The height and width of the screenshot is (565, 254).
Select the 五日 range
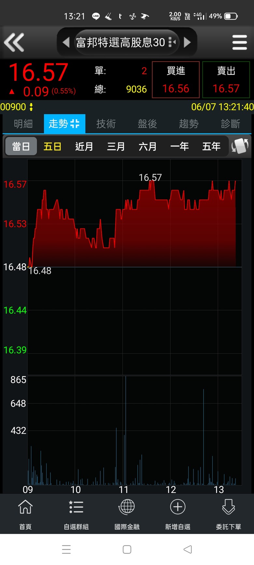coord(52,146)
